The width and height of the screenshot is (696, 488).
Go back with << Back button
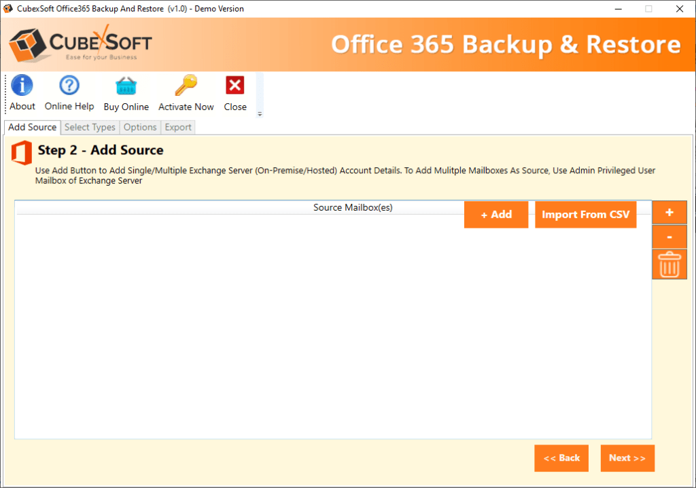pos(561,458)
